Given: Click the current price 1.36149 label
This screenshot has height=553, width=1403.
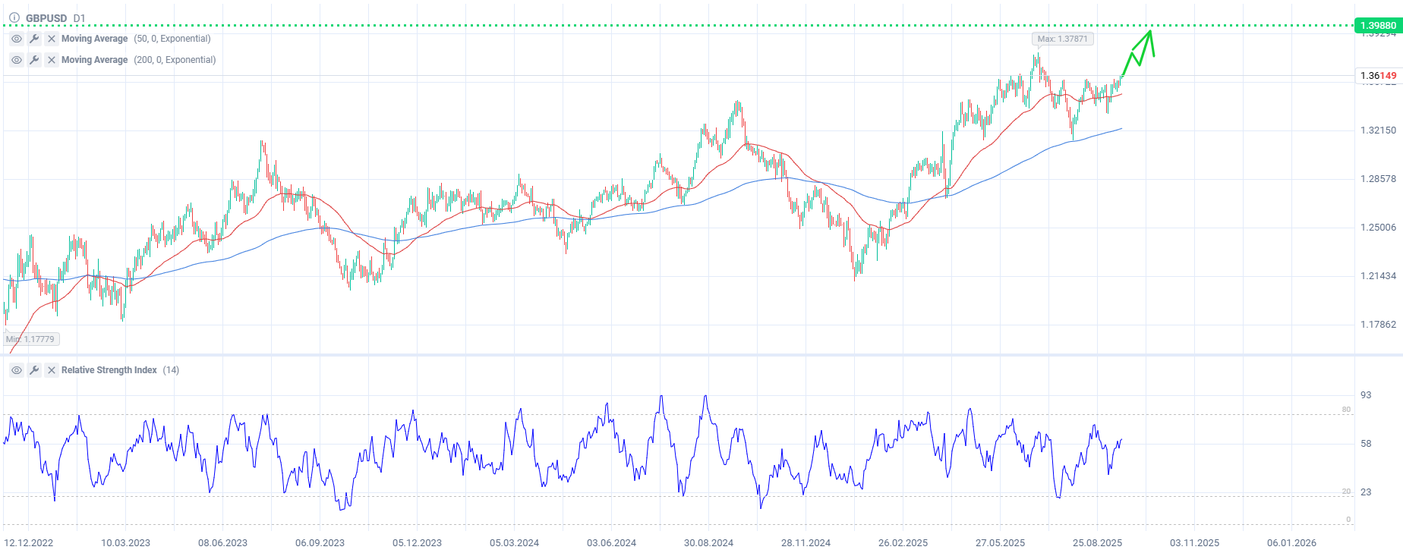Looking at the screenshot, I should coord(1377,76).
